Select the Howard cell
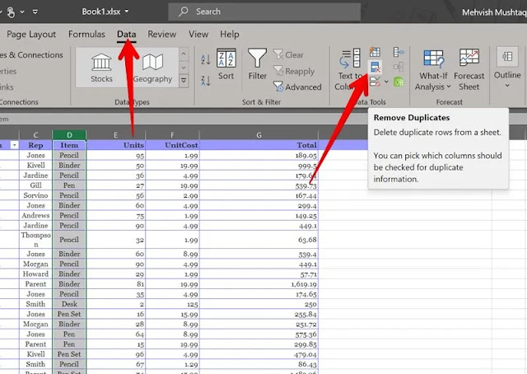 point(35,274)
